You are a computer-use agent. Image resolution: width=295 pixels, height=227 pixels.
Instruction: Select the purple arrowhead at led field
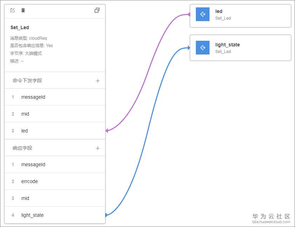pos(107,131)
